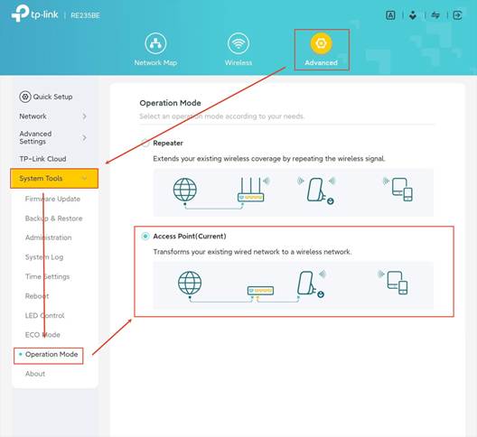The width and height of the screenshot is (477, 437).
Task: Open LED Control settings
Action: 45,315
